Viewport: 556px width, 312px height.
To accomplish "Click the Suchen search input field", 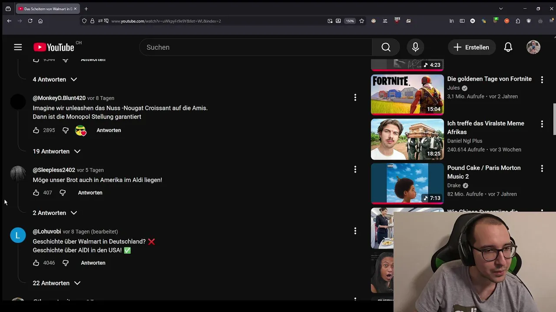I will click(x=256, y=47).
